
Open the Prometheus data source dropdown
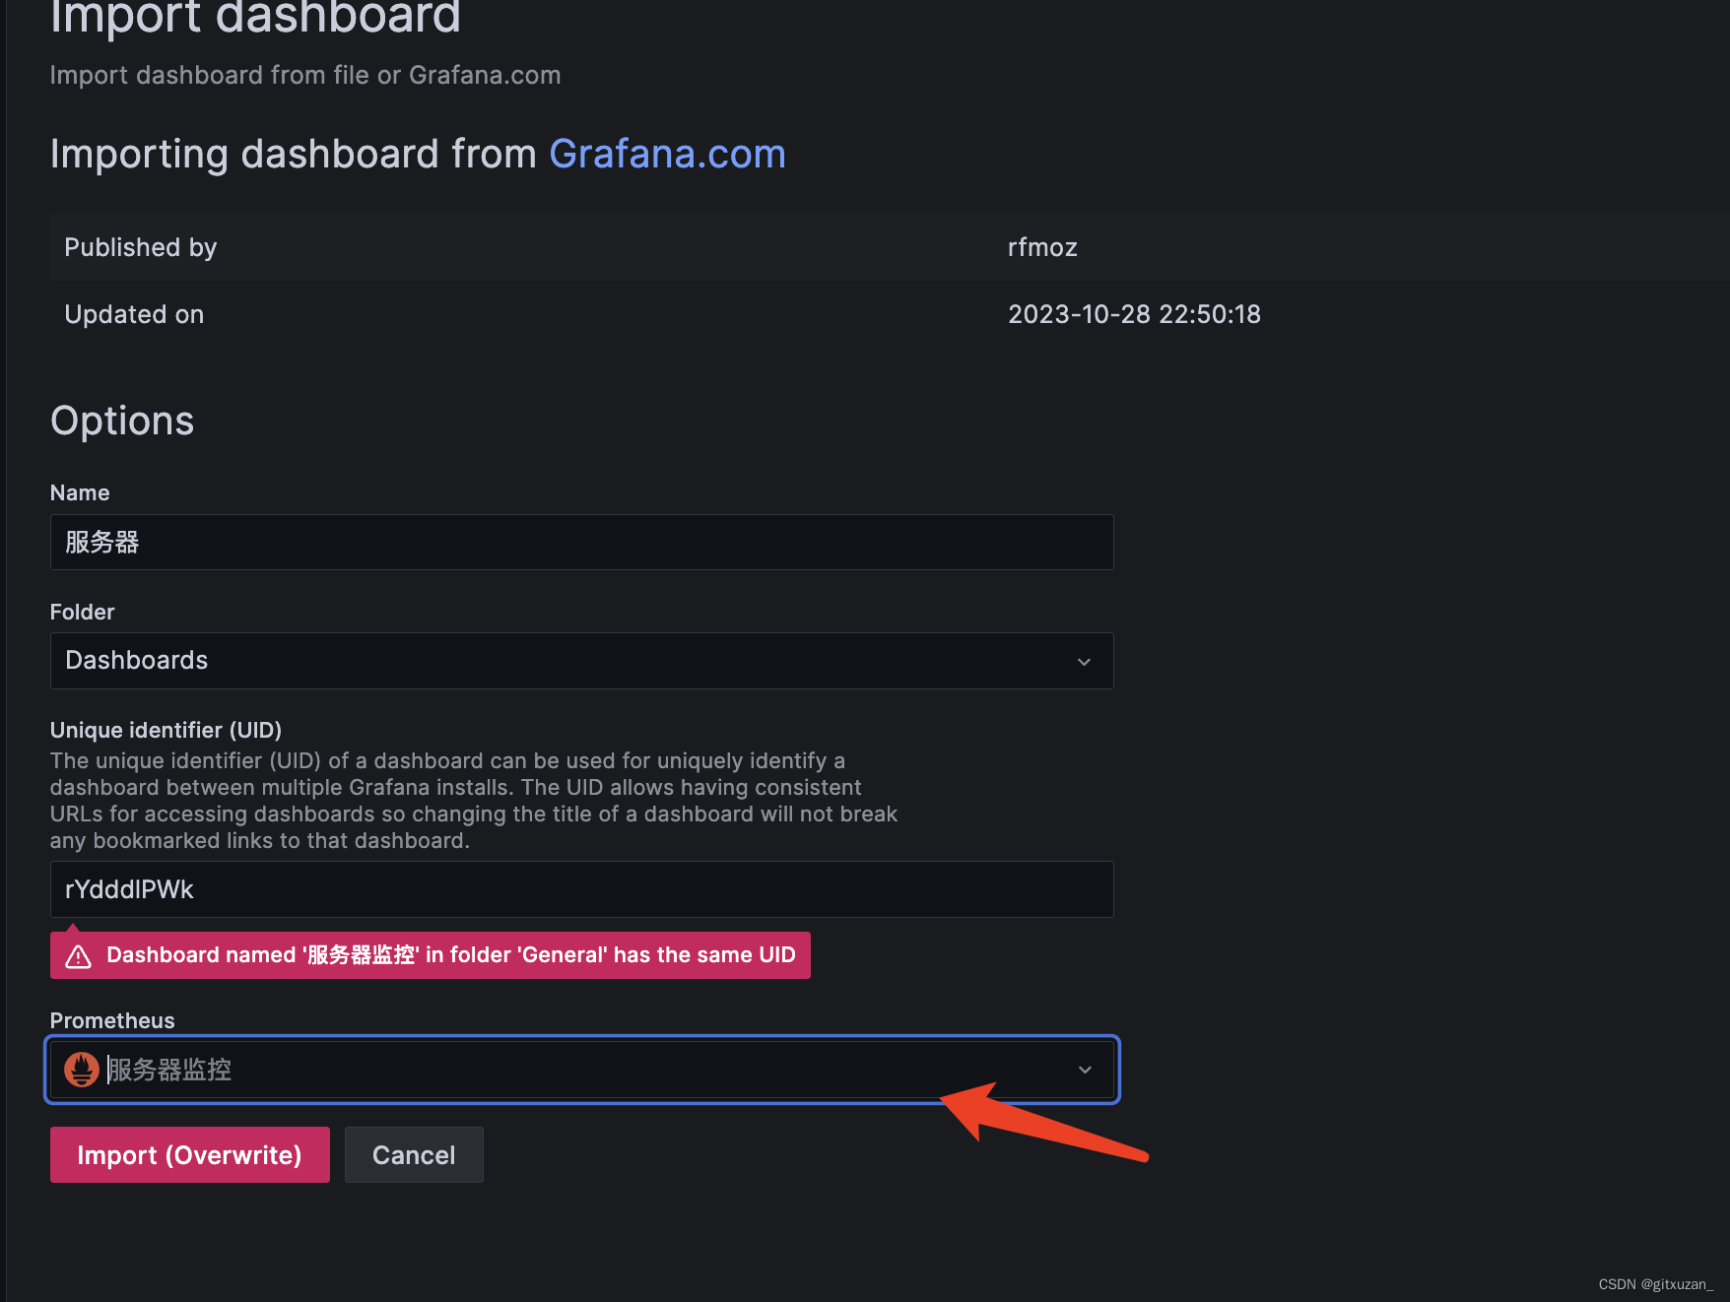[581, 1070]
